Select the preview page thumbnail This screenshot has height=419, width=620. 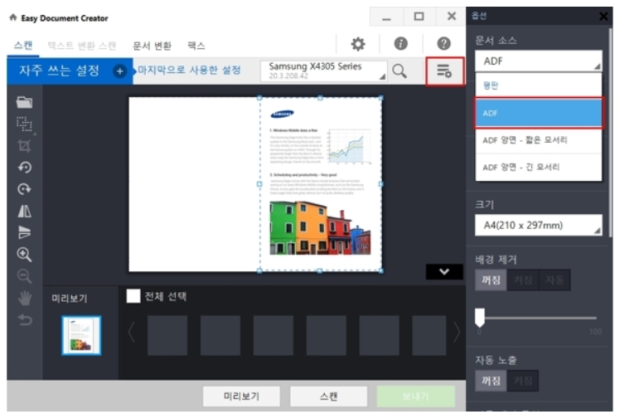point(81,335)
